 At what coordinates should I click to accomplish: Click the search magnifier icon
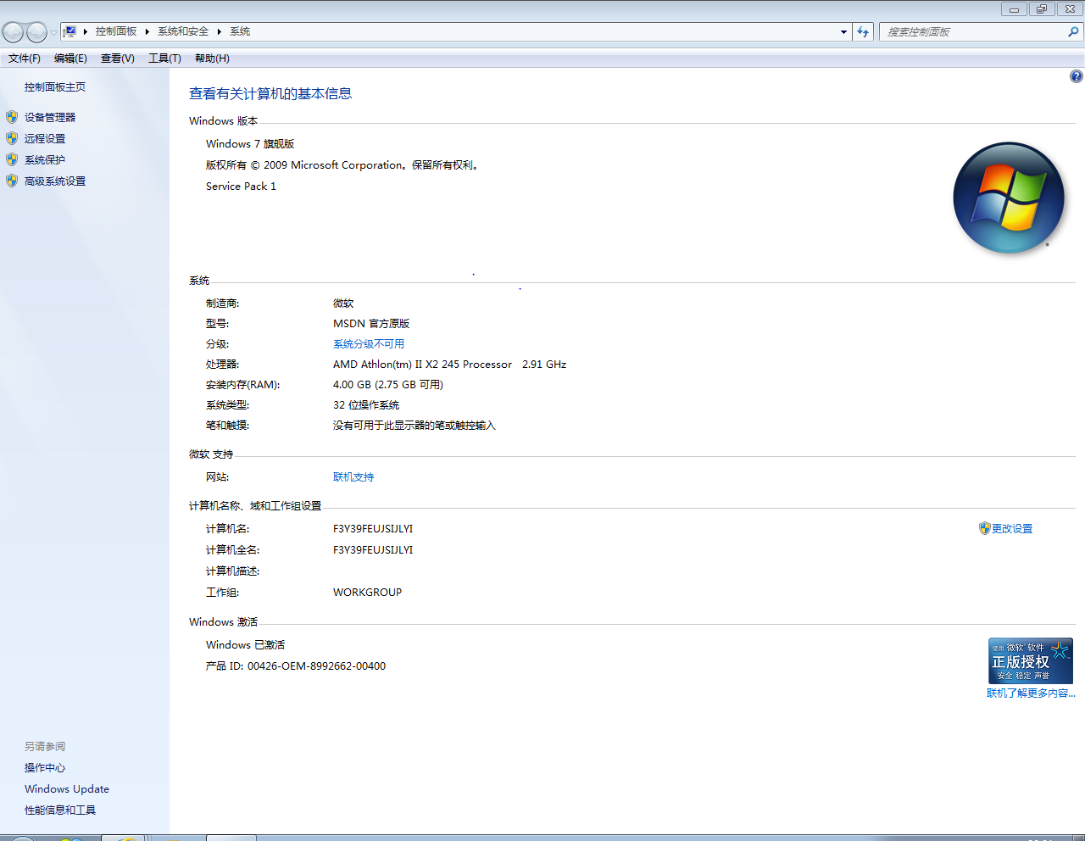click(1074, 32)
